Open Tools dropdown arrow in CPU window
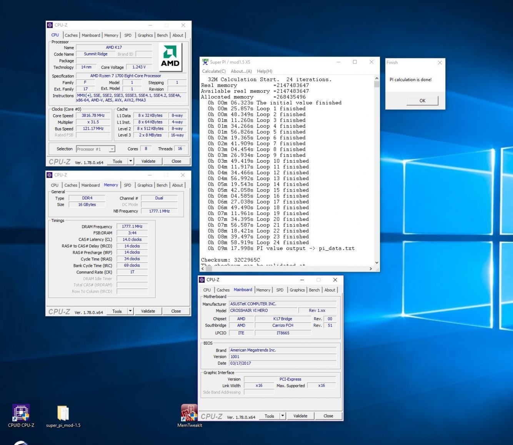513x445 pixels. [x=131, y=161]
